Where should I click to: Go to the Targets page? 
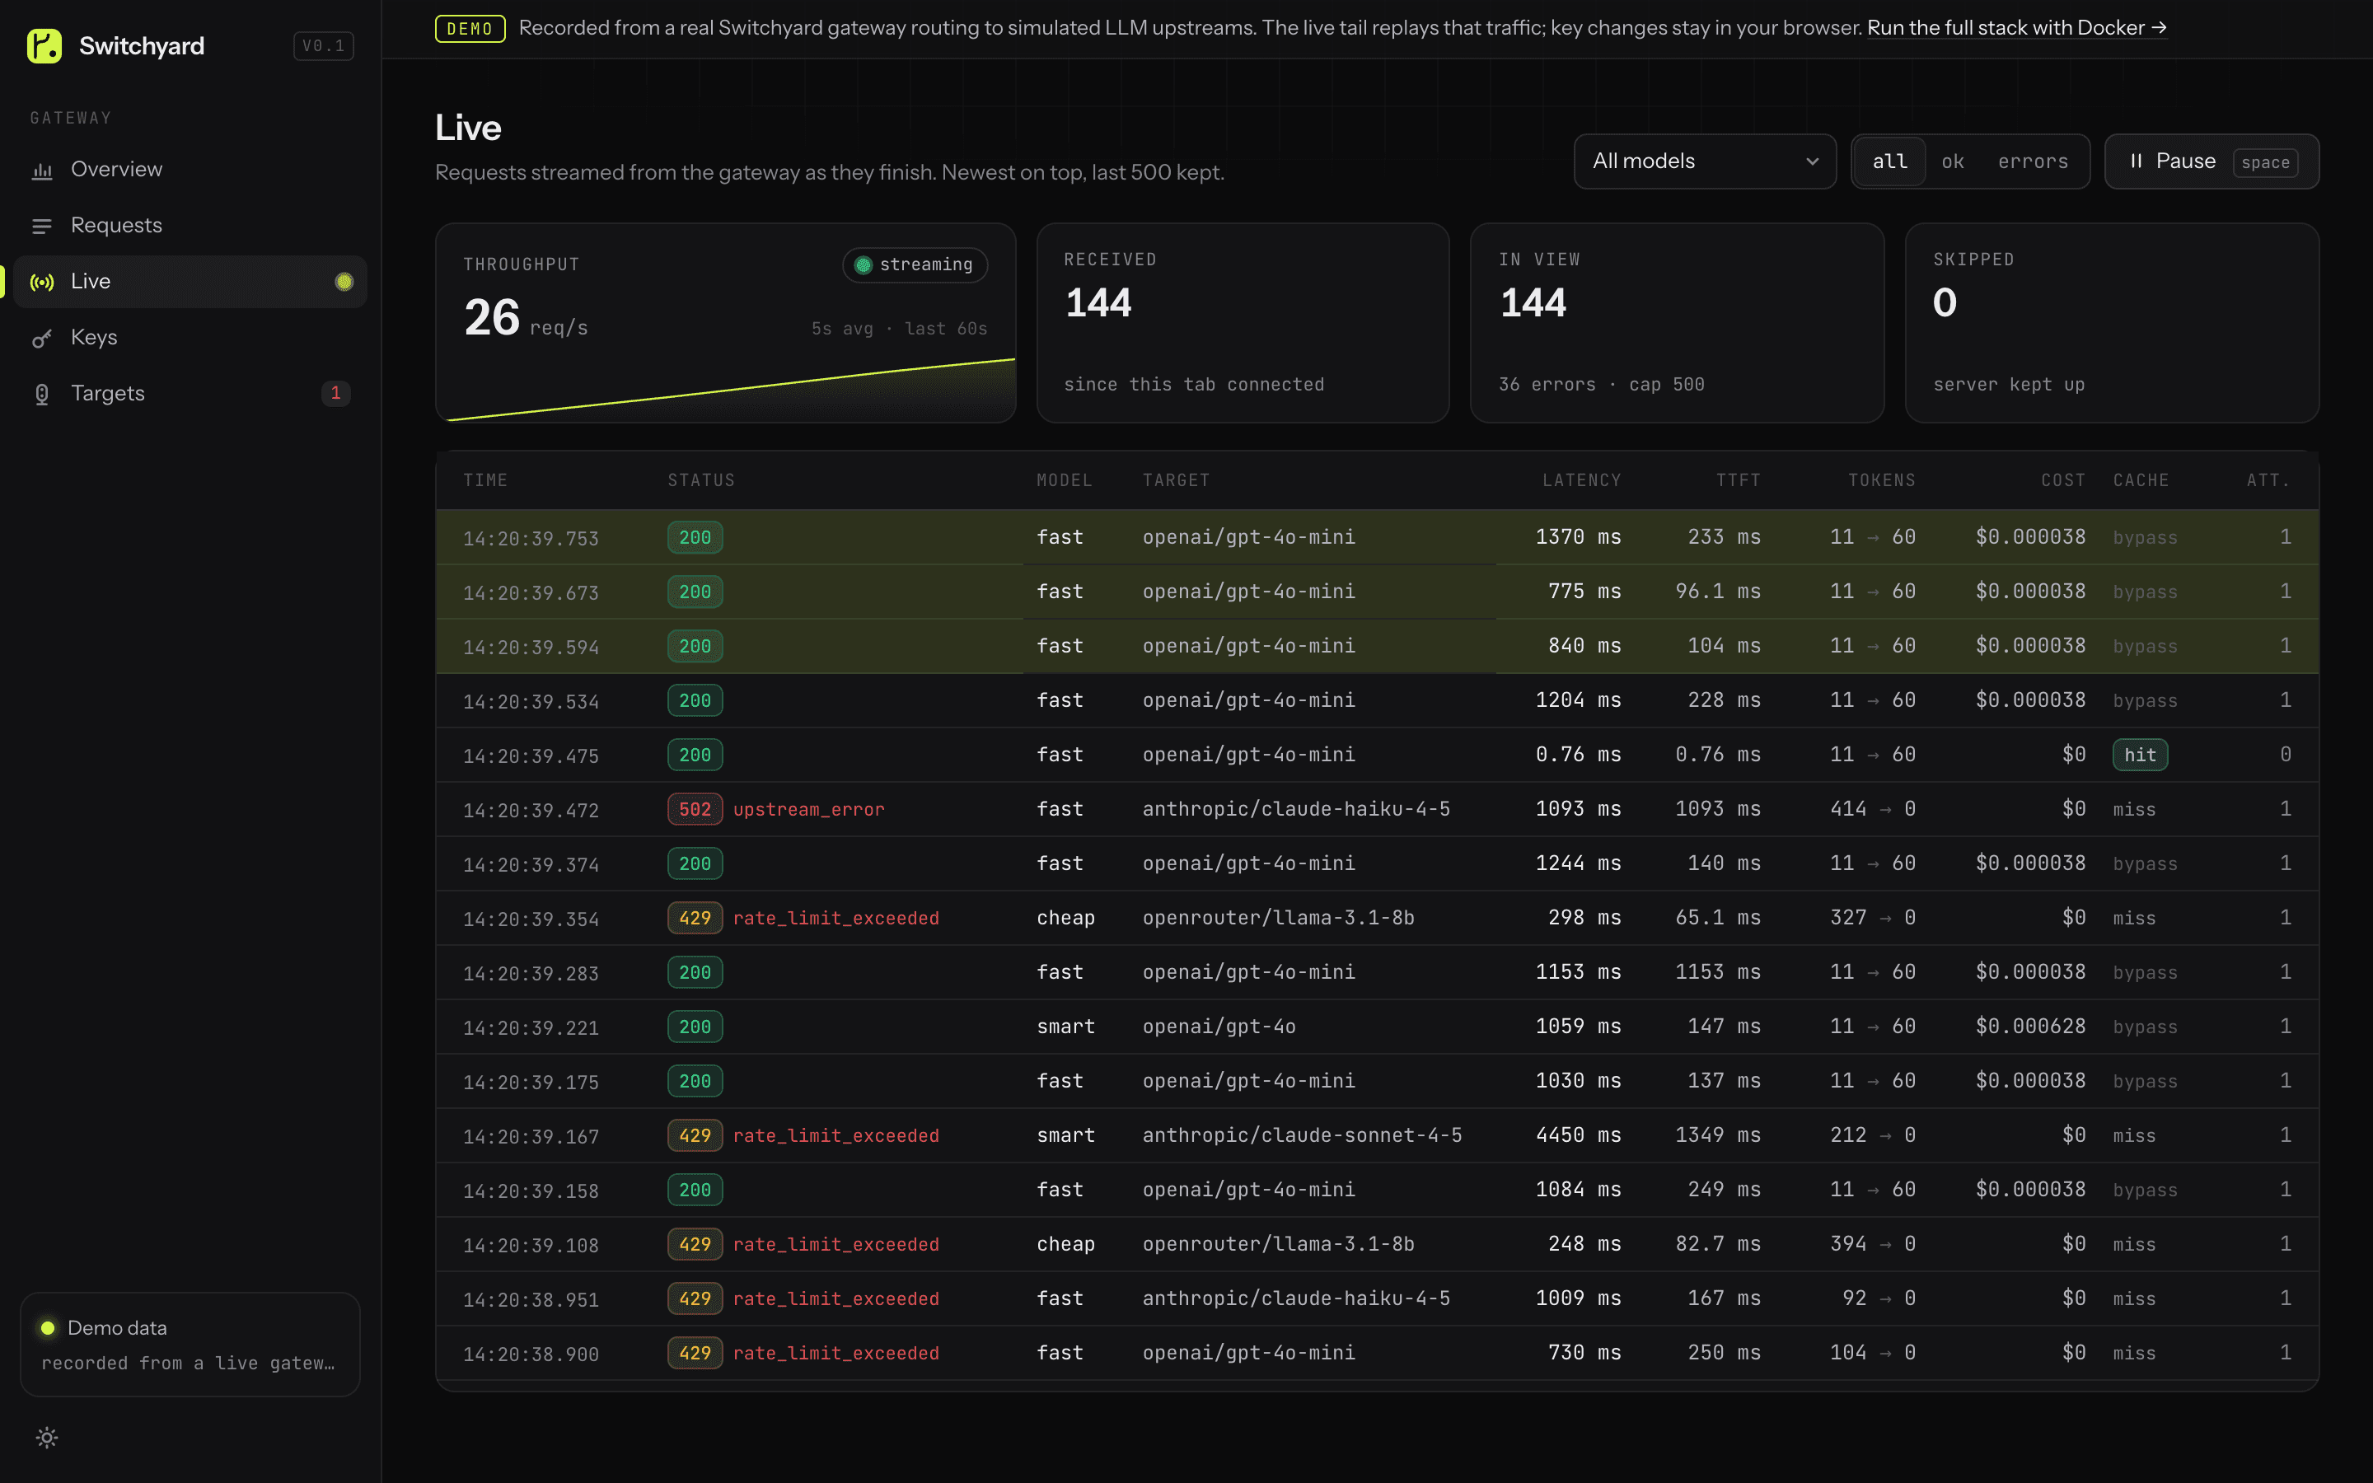tap(190, 393)
